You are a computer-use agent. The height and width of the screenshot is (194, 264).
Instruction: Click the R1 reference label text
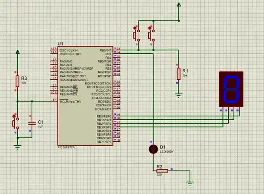185,71
